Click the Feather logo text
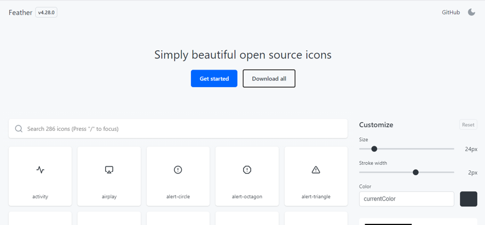This screenshot has height=225, width=485. [20, 13]
